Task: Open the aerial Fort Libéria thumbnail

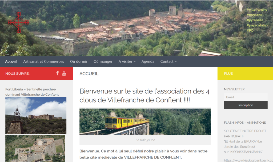Action: 35,149
